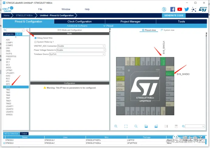Click the PA12 pin on the chip
The width and height of the screenshot is (210, 148).
coord(170,79)
